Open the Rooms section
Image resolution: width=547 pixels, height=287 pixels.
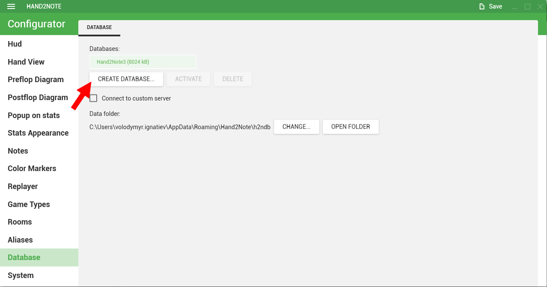(x=39, y=222)
